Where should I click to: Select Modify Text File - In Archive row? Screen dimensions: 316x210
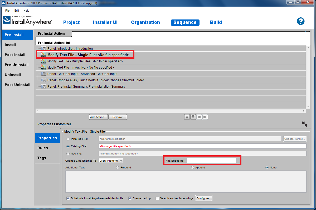(171, 67)
